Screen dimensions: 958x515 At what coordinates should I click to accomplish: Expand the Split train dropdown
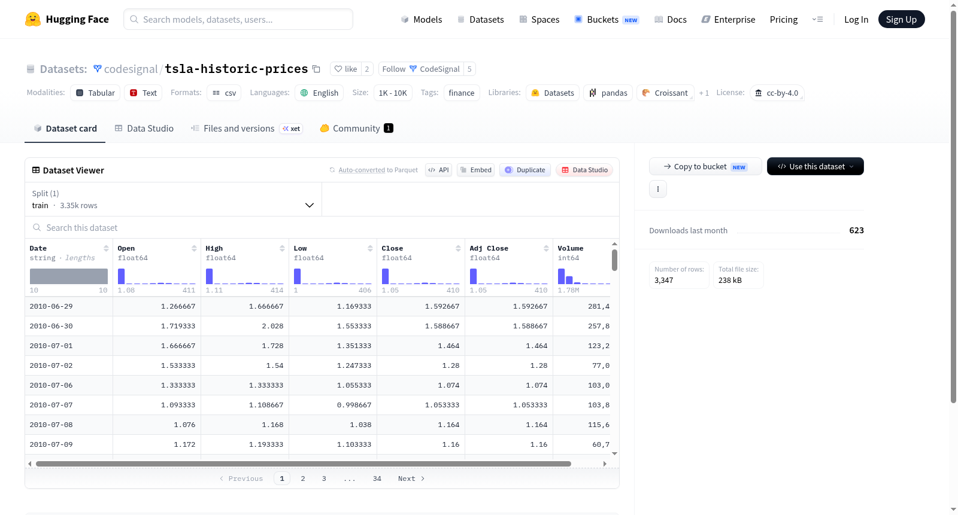pyautogui.click(x=173, y=199)
